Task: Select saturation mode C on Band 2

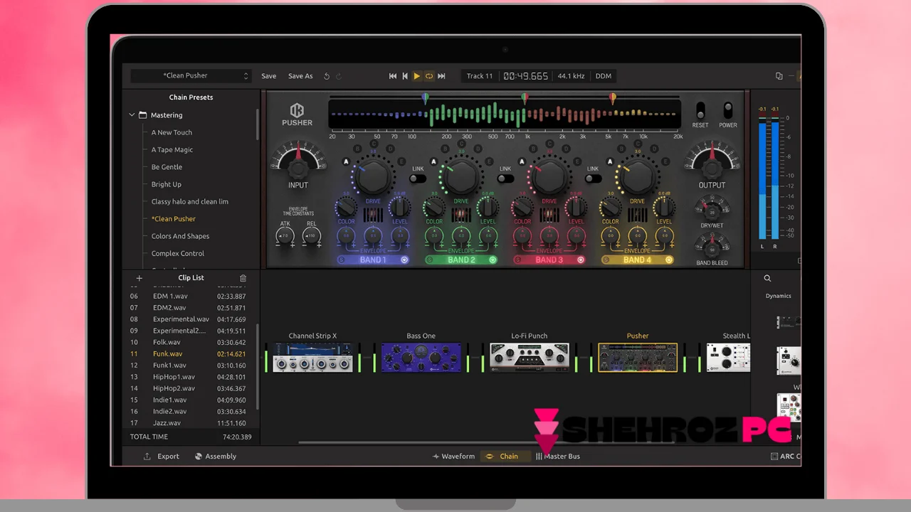Action: tap(462, 144)
